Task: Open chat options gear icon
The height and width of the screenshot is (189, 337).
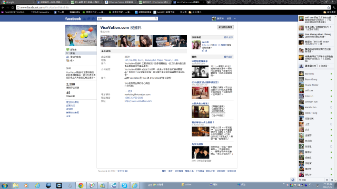Action: [327, 180]
